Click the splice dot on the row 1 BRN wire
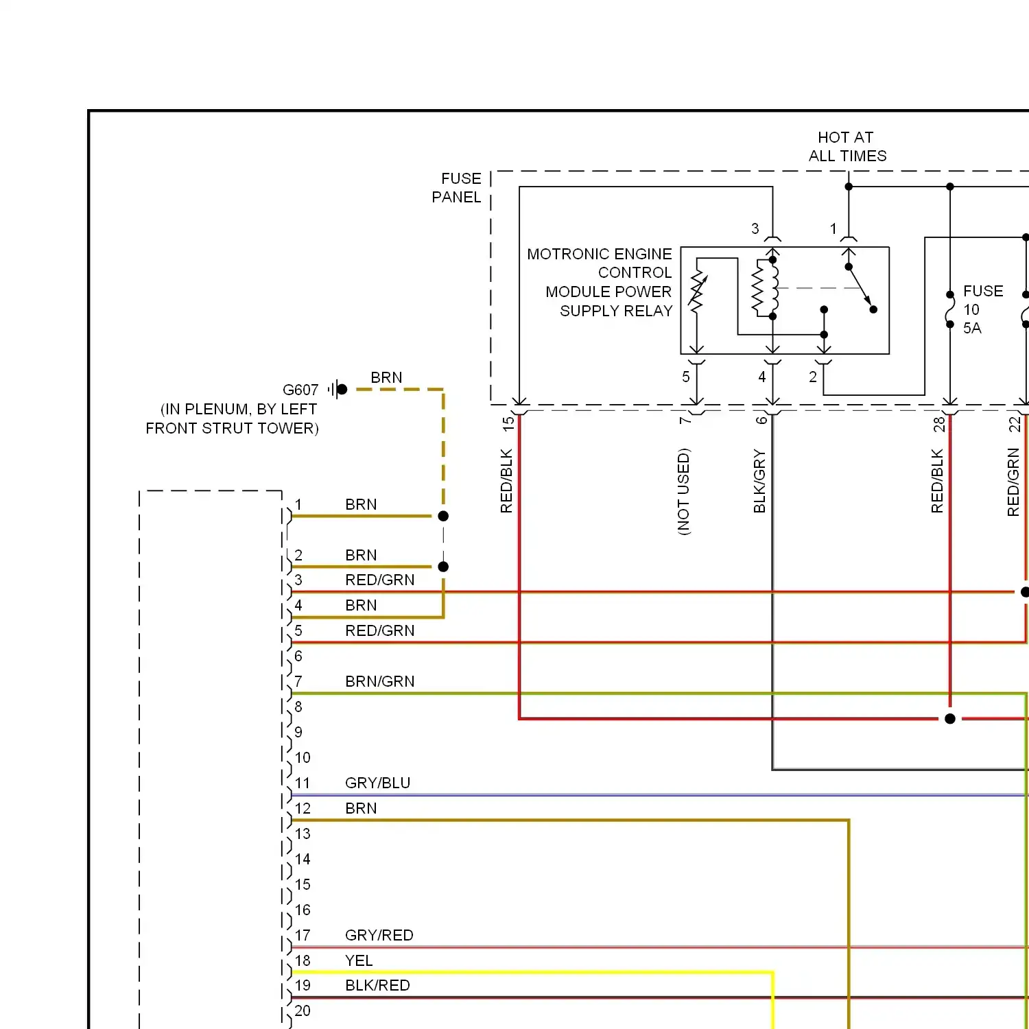 click(x=443, y=516)
